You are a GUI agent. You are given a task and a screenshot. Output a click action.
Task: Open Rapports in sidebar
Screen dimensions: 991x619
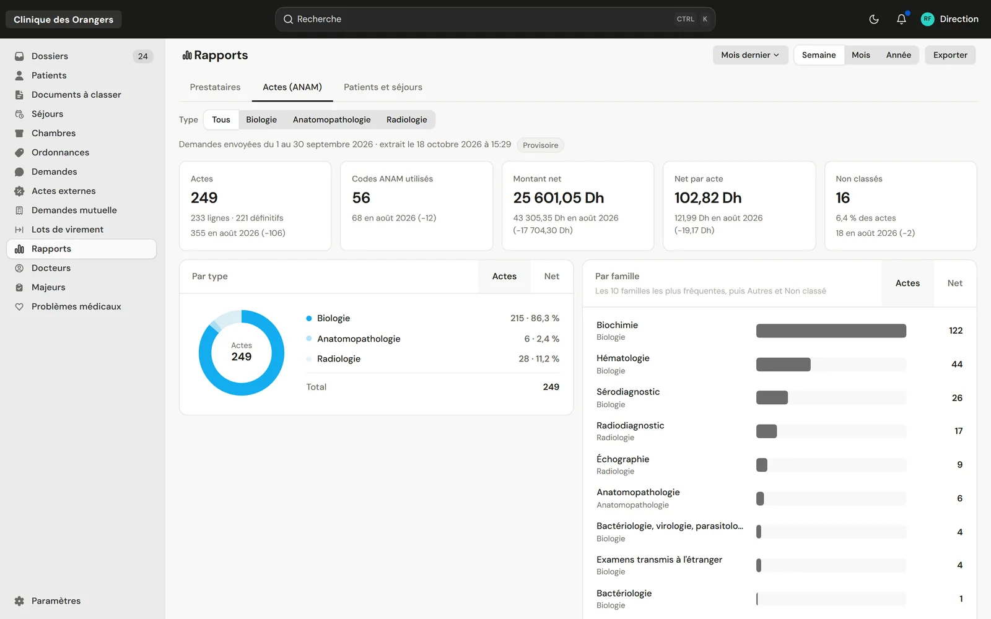(x=81, y=249)
